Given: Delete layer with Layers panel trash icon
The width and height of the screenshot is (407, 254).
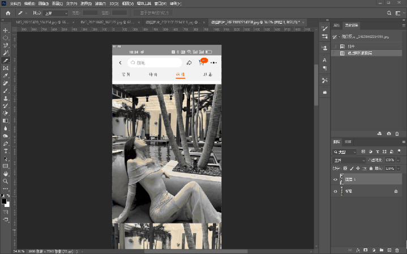Looking at the screenshot, I should (397, 250).
